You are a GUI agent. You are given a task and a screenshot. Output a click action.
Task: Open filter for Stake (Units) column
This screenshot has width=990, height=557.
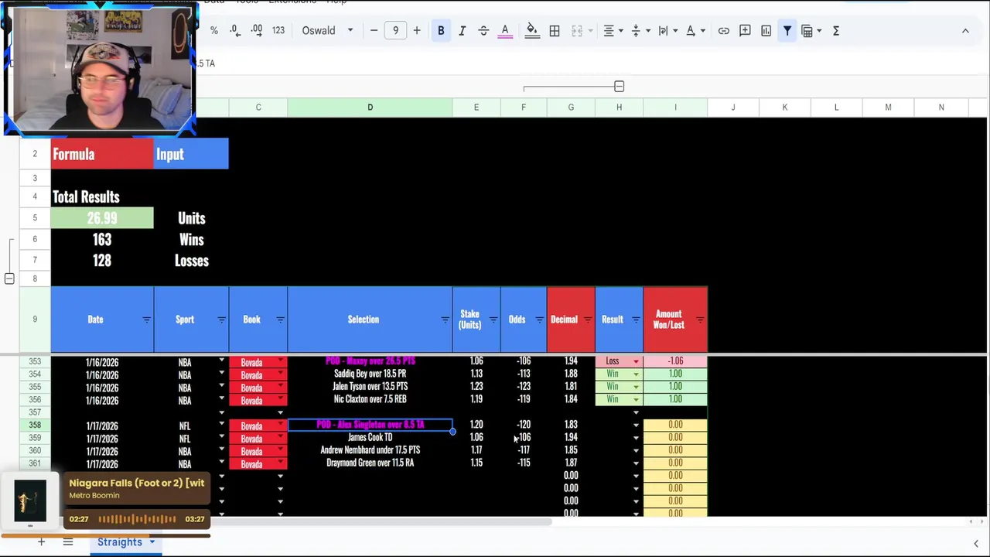pos(493,320)
